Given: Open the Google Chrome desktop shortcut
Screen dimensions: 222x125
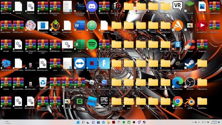Looking at the screenshot, I should (x=178, y=101).
